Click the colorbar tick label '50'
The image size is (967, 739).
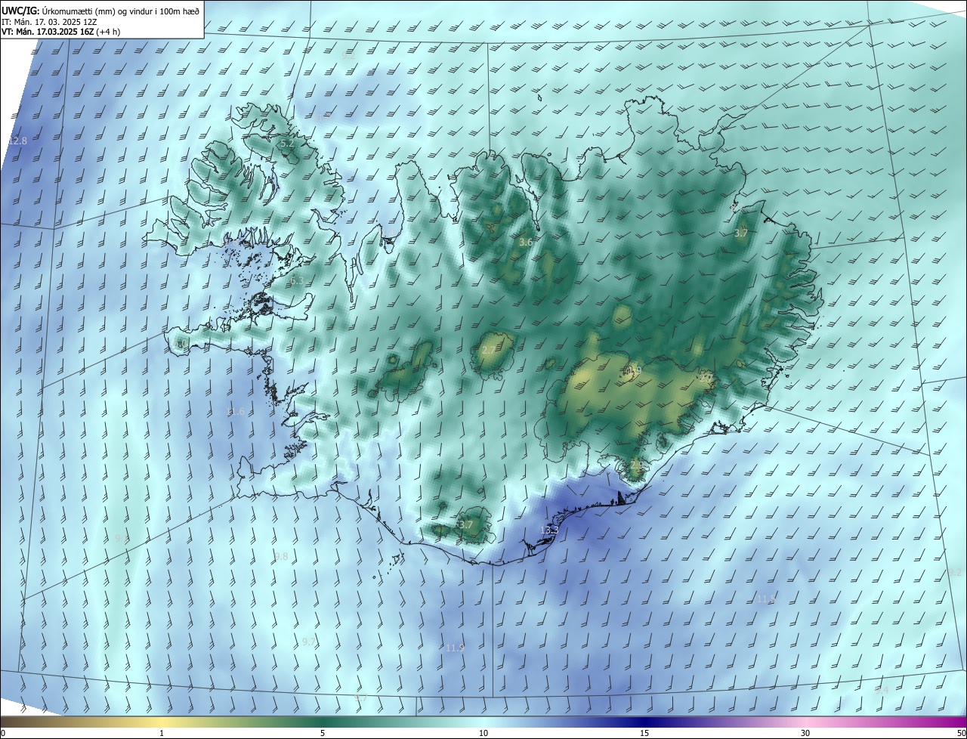(960, 733)
